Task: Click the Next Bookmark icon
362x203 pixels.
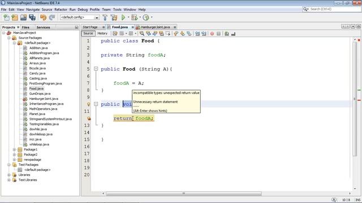Action: [x=182, y=34]
